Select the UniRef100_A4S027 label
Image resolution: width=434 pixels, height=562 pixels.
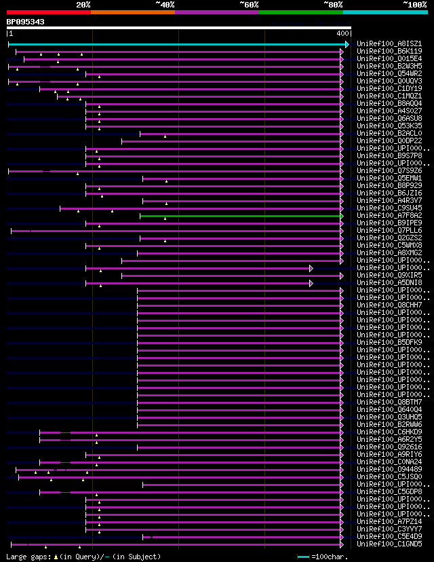coord(389,111)
